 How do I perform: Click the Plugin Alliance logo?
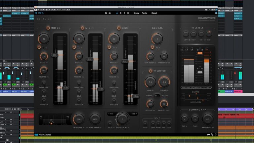43,135
